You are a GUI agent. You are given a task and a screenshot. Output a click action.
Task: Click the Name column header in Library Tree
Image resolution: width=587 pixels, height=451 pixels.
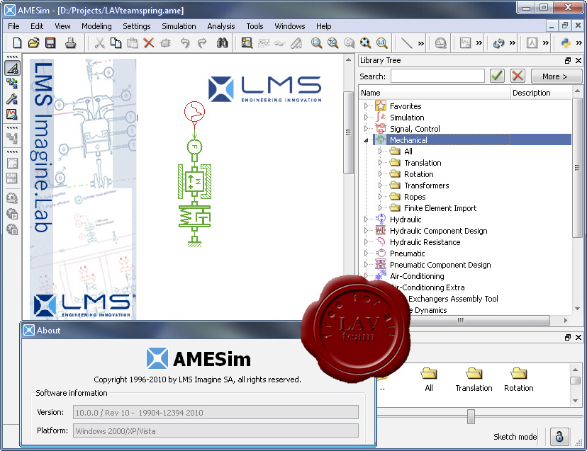click(x=435, y=93)
